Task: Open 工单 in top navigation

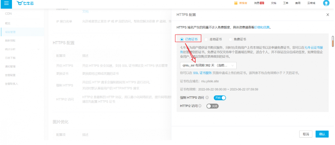Action: 286,3
